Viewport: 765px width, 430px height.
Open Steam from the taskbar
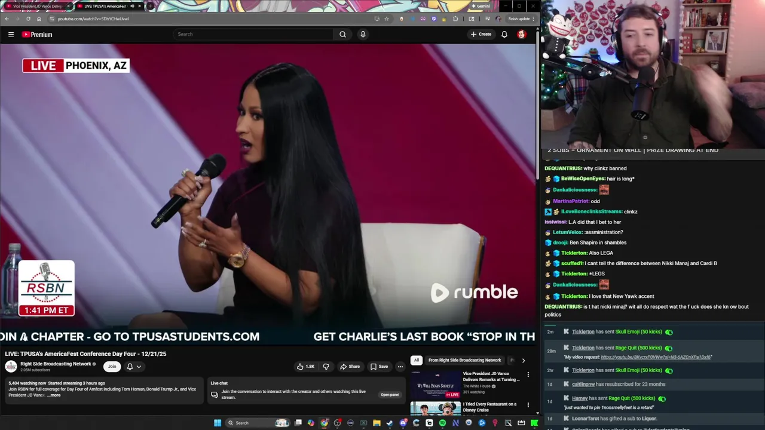[x=390, y=423]
